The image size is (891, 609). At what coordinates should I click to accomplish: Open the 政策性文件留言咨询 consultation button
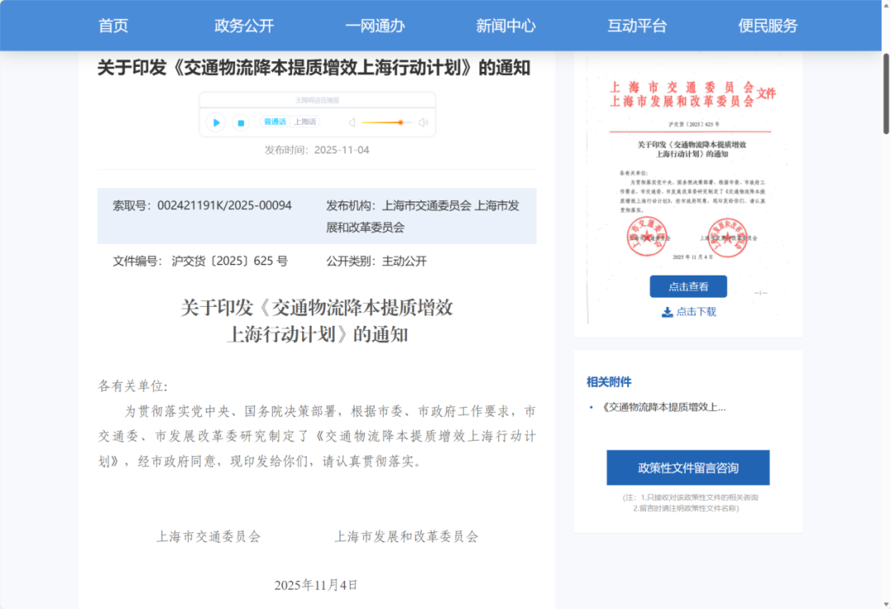688,467
